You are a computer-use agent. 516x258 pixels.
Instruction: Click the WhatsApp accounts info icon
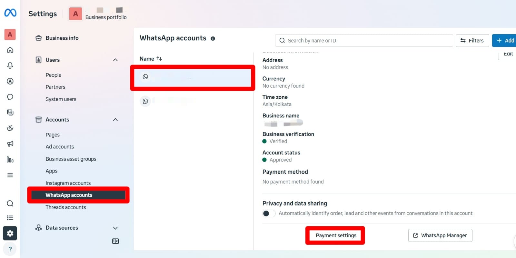213,38
